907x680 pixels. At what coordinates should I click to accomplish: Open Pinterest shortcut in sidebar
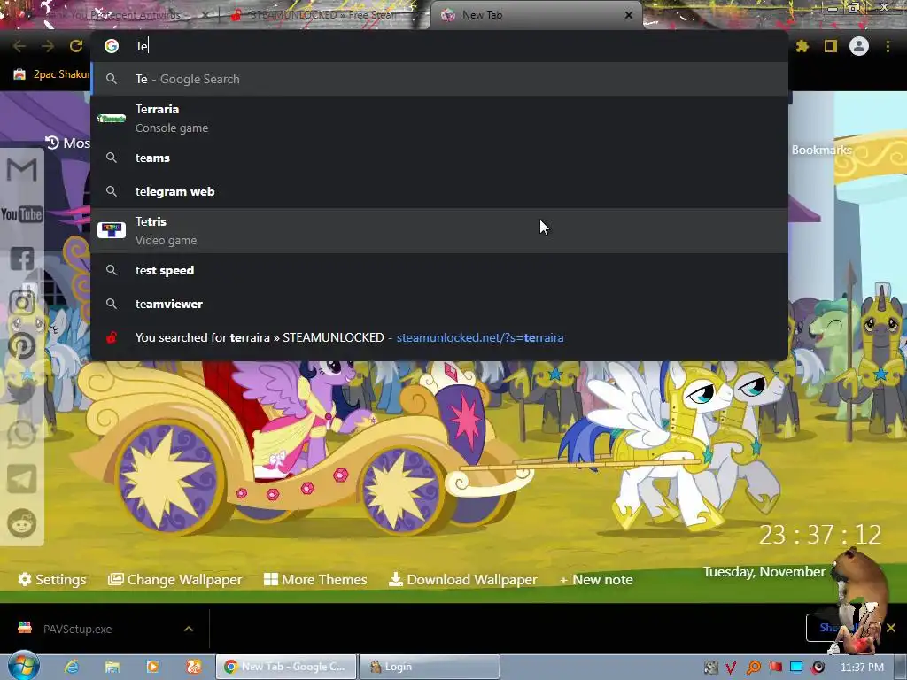pyautogui.click(x=22, y=346)
